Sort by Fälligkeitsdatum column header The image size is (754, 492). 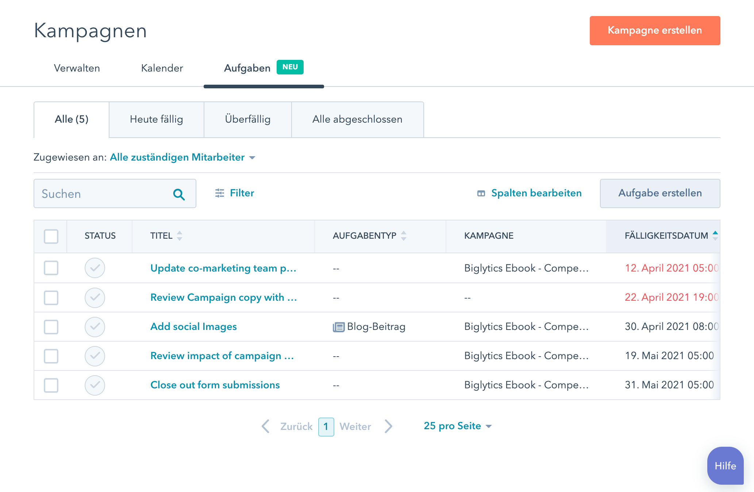click(666, 236)
